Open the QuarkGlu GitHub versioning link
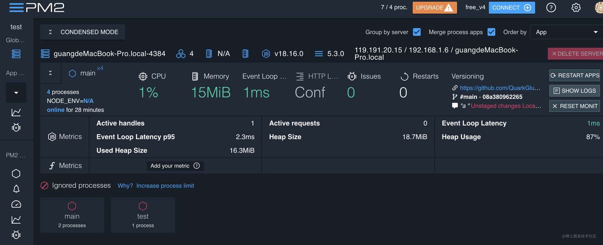This screenshot has height=245, width=603. tap(500, 88)
